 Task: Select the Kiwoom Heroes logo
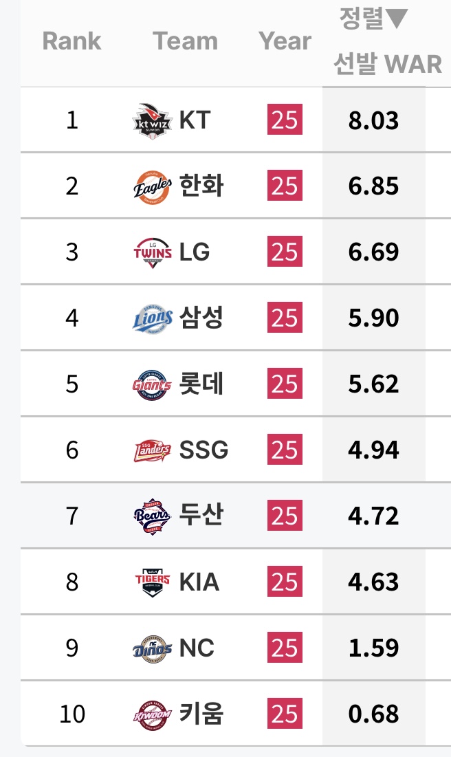(x=151, y=714)
